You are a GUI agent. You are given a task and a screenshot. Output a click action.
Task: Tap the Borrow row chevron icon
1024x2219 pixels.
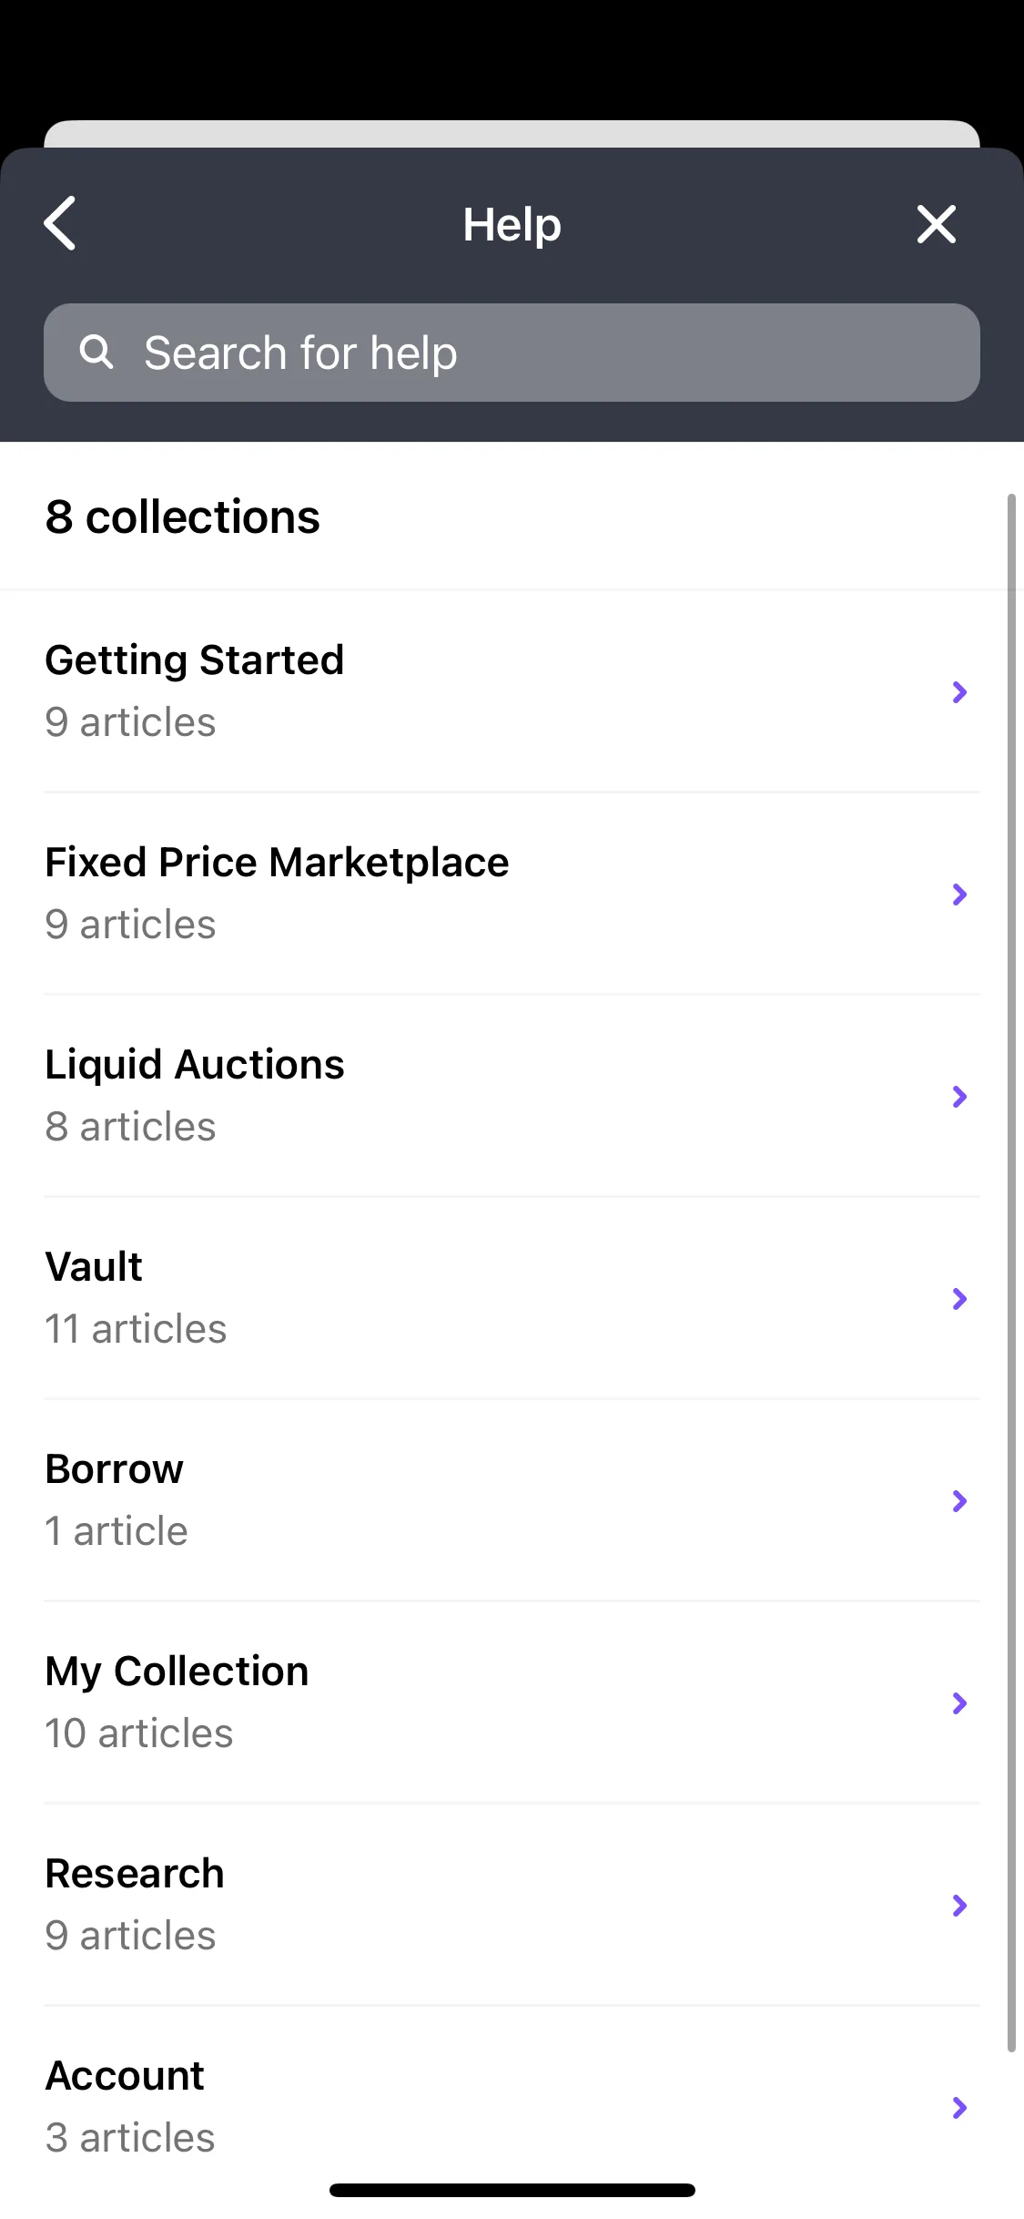(959, 1501)
